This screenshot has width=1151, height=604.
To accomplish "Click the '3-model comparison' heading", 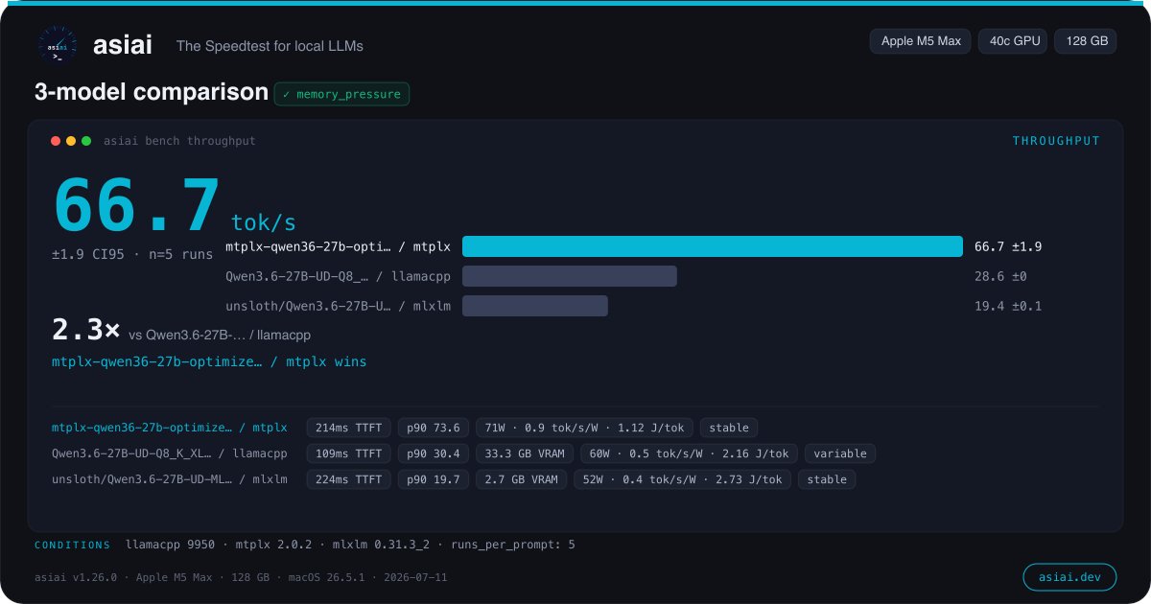I will click(152, 92).
